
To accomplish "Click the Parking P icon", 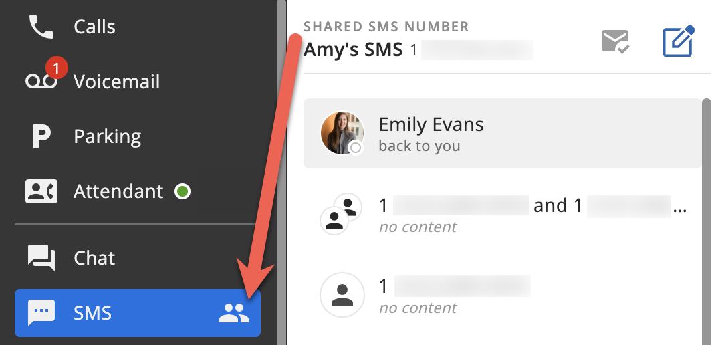I will (x=41, y=136).
